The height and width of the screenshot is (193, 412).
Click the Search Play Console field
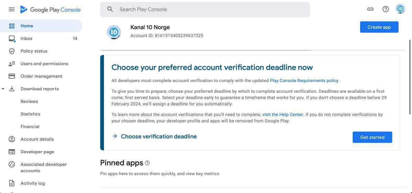coord(205,9)
